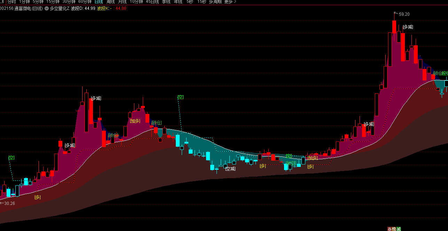Screen dimensions: 448x231
Task: Switch to 周线 weekly chart
Action: [110, 2]
